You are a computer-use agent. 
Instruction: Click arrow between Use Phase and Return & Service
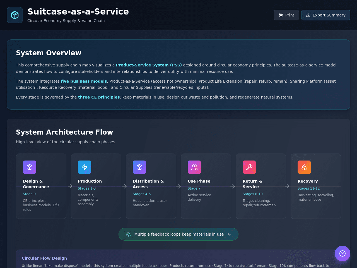[x=233, y=186]
